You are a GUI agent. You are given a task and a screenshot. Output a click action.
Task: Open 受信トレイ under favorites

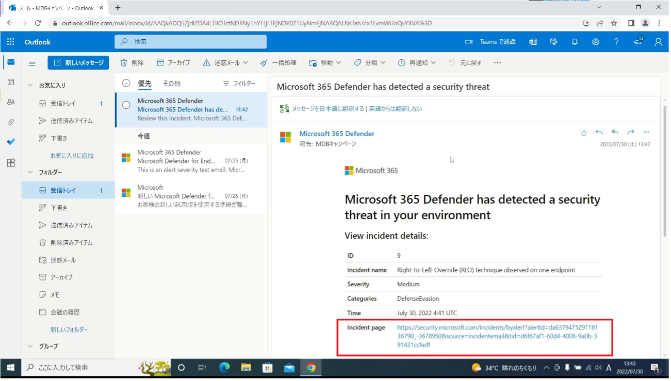pyautogui.click(x=68, y=104)
